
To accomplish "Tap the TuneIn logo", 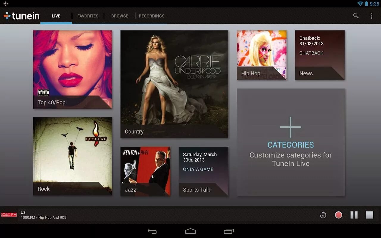I will [x=21, y=16].
